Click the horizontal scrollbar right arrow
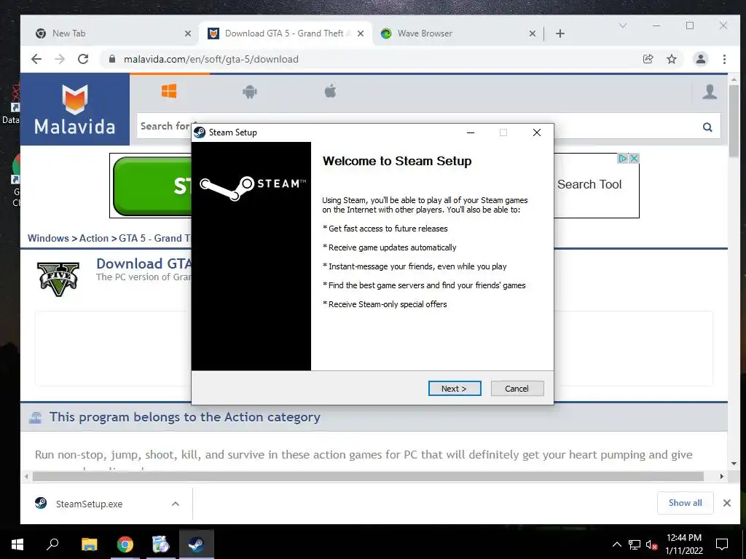The width and height of the screenshot is (746, 559). [x=722, y=476]
